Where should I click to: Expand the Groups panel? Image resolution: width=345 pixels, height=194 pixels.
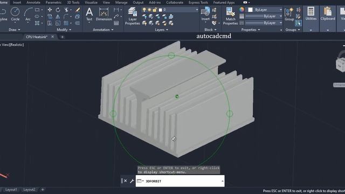[293, 30]
